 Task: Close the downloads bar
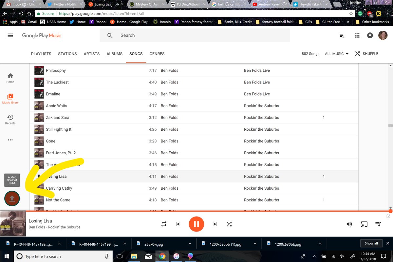tap(388, 243)
